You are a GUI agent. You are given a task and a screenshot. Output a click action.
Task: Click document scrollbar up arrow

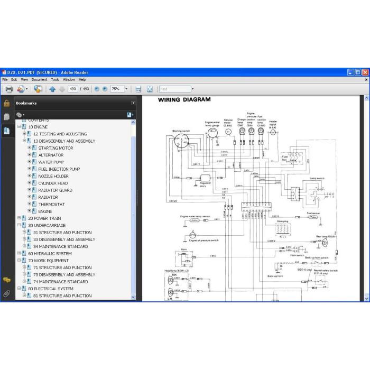tap(366, 98)
